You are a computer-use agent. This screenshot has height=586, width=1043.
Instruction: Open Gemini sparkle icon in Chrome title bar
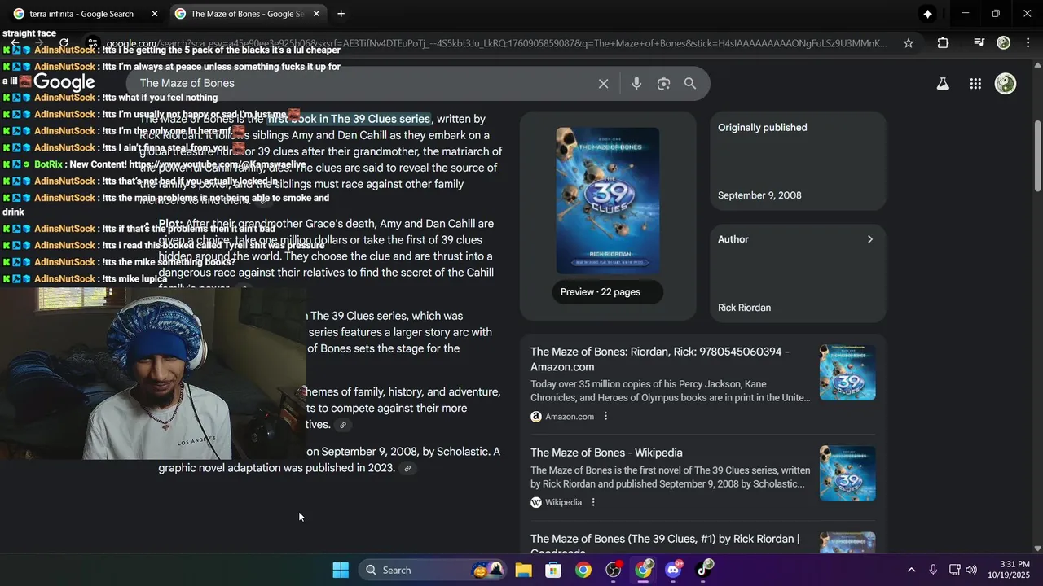pyautogui.click(x=927, y=14)
